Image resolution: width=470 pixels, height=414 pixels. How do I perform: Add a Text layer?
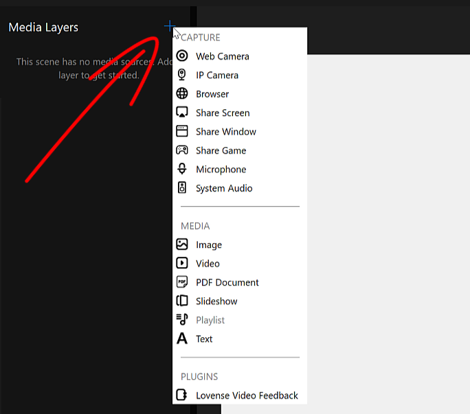click(240, 338)
